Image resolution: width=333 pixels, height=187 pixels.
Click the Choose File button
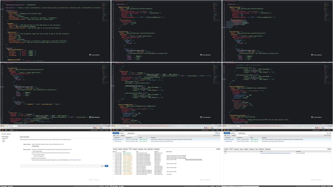[36, 156]
